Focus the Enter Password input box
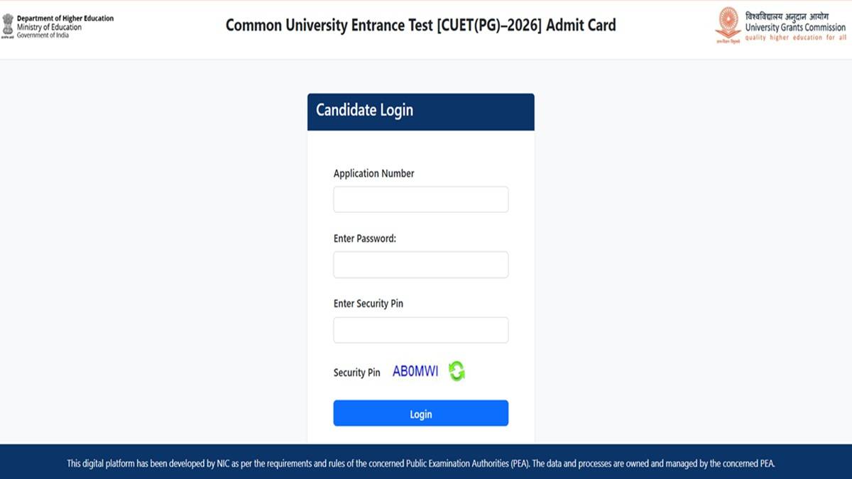The width and height of the screenshot is (852, 479). pos(420,264)
